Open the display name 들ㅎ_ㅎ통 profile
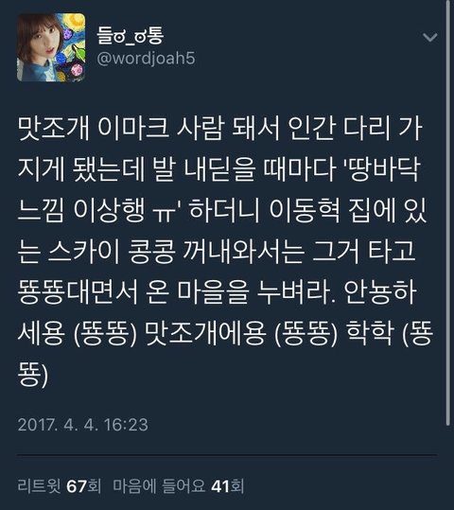This screenshot has width=454, height=510. click(131, 36)
